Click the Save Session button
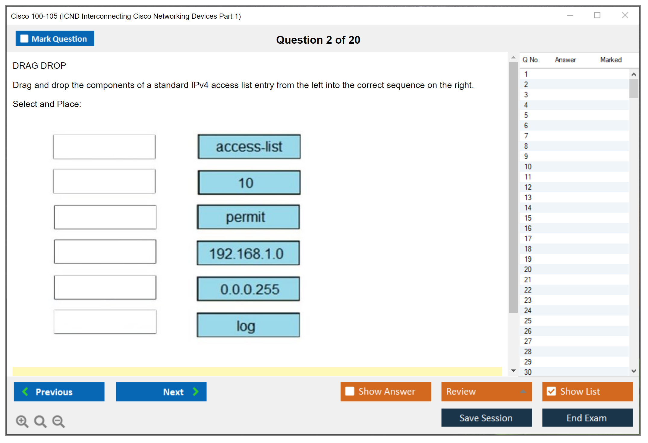 click(486, 418)
